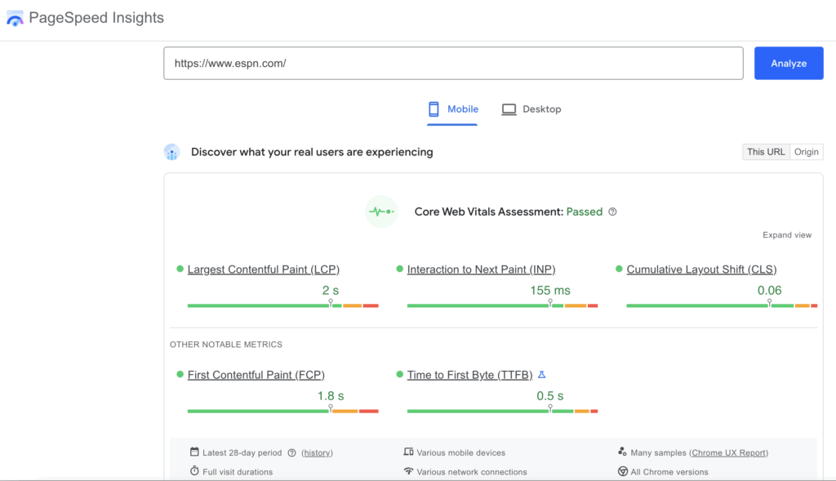Click the URL input field showing espn.com
The image size is (836, 481).
point(453,63)
